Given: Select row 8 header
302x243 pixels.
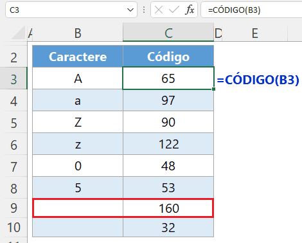Looking at the screenshot, I should (x=13, y=188).
